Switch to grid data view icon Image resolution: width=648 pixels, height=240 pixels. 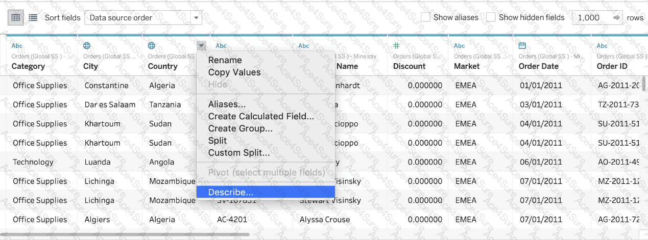tap(16, 17)
